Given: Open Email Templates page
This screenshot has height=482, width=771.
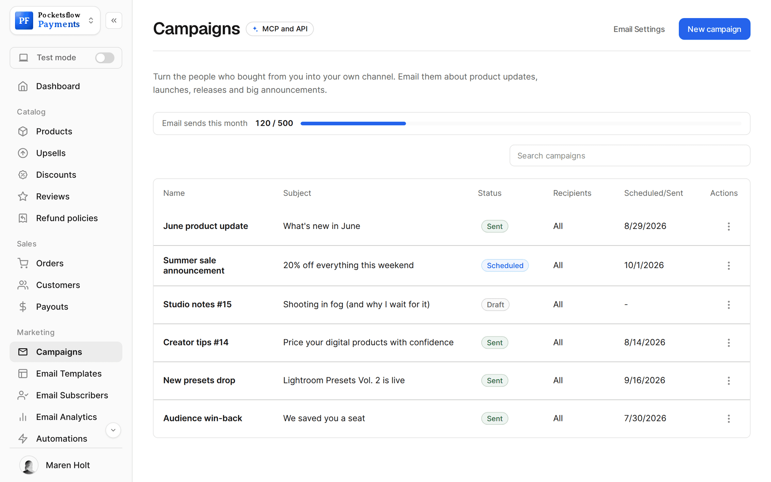Looking at the screenshot, I should [66, 374].
